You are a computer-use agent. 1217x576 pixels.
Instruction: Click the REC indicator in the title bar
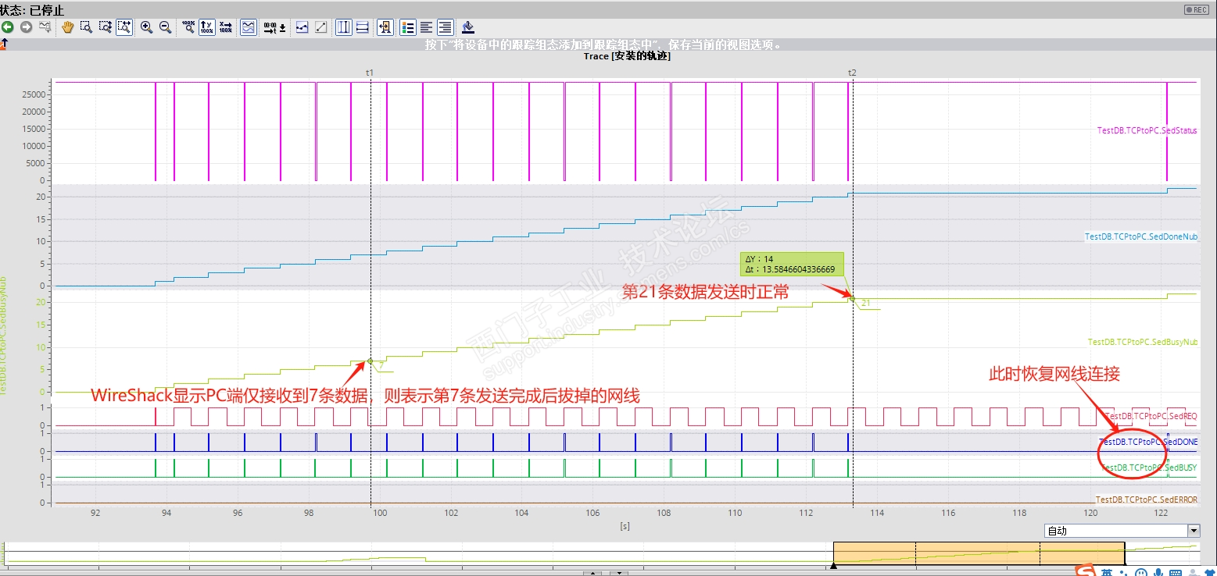1197,9
